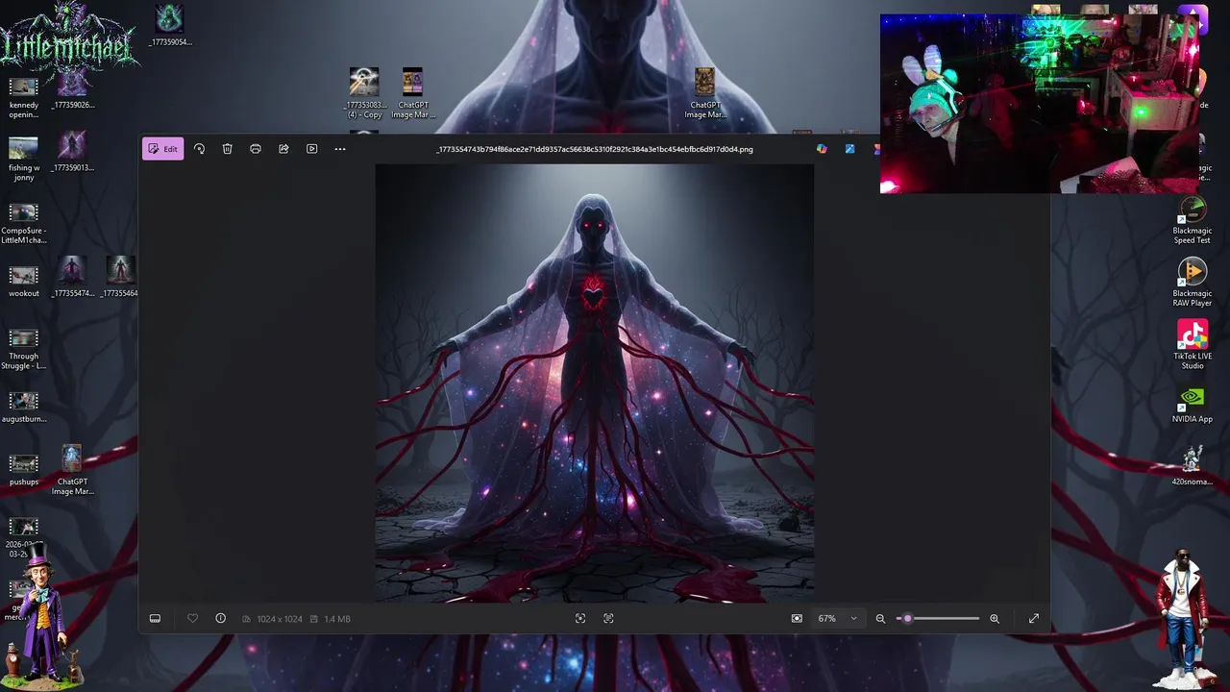Open the wookout desktop video file
The height and width of the screenshot is (692, 1230).
tap(23, 280)
